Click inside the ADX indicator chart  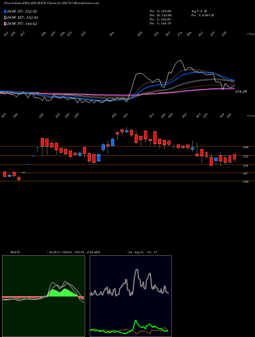[x=131, y=296]
